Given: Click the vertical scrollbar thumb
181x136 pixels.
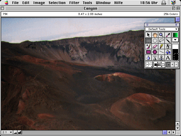Looking at the screenshot, I should [x=178, y=20].
